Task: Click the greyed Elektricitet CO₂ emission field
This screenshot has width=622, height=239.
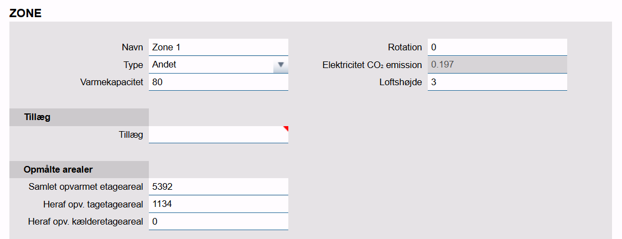Action: click(x=497, y=65)
